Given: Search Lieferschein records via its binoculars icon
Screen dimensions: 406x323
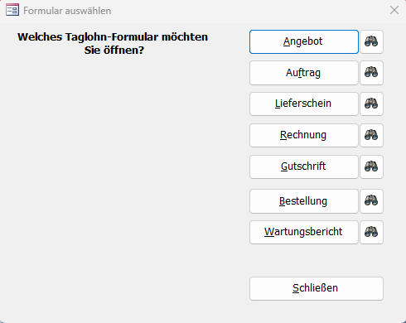Looking at the screenshot, I should coord(371,104).
